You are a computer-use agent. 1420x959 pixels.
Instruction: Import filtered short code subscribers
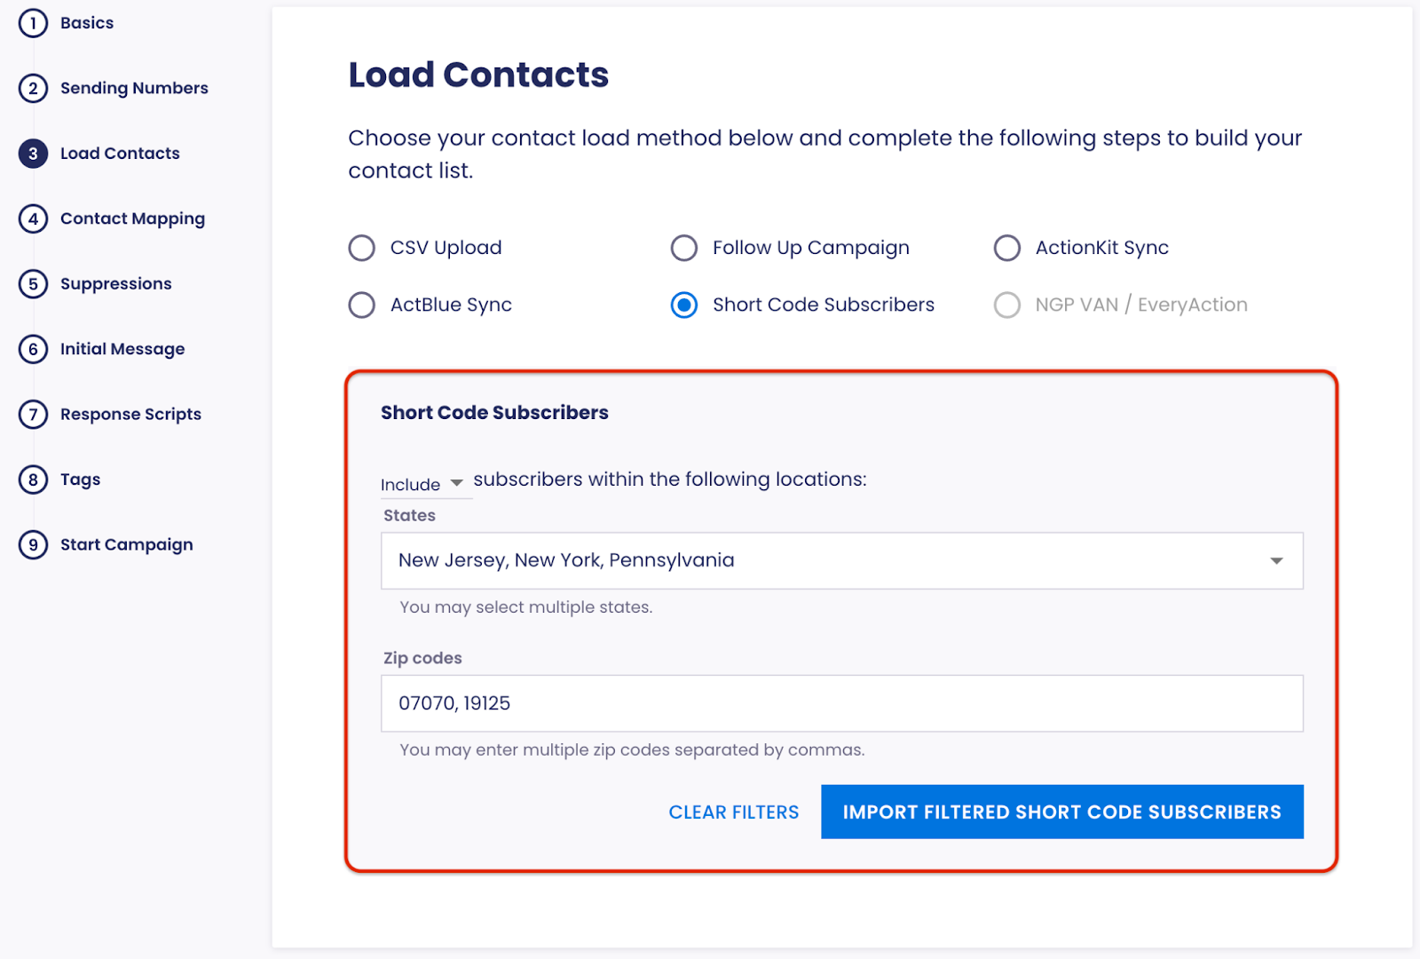click(x=1062, y=812)
